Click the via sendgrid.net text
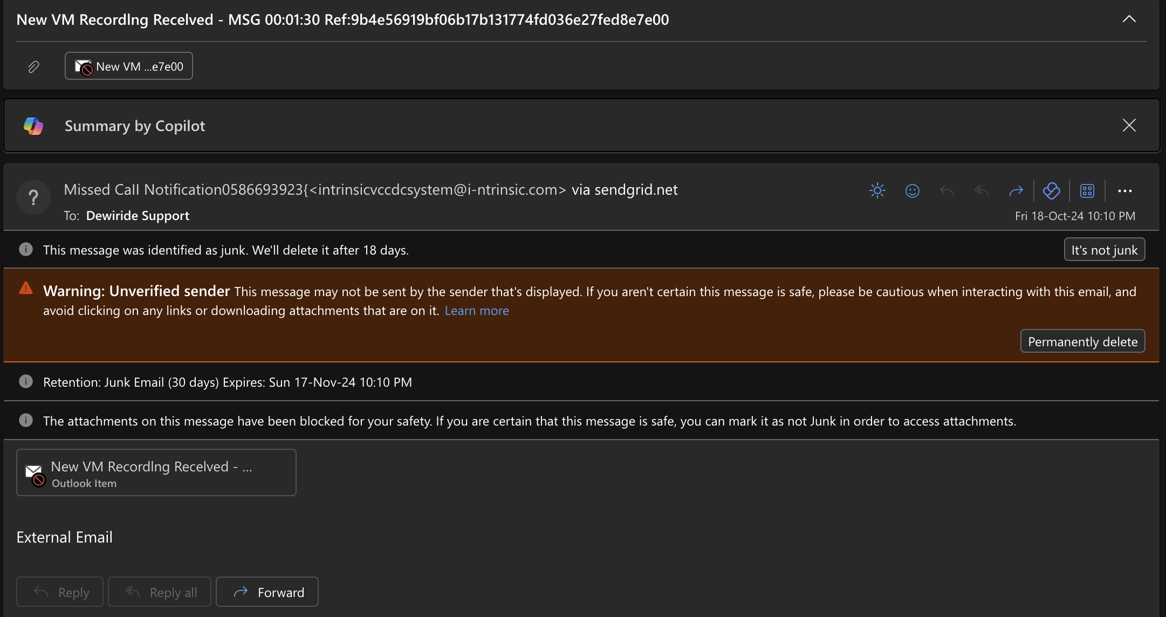Screen dimensions: 1166x617 625,190
